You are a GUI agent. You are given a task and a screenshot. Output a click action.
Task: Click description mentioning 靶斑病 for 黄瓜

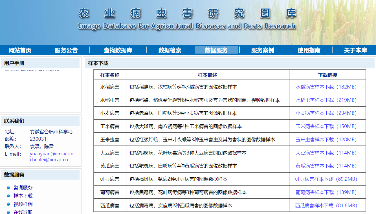pos(183,166)
